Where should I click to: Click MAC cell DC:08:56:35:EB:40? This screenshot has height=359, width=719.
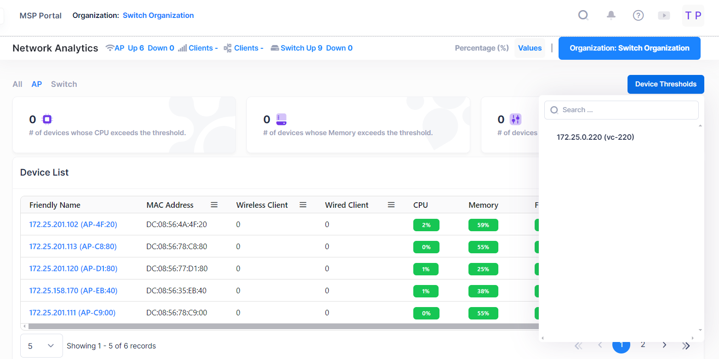[x=177, y=291]
